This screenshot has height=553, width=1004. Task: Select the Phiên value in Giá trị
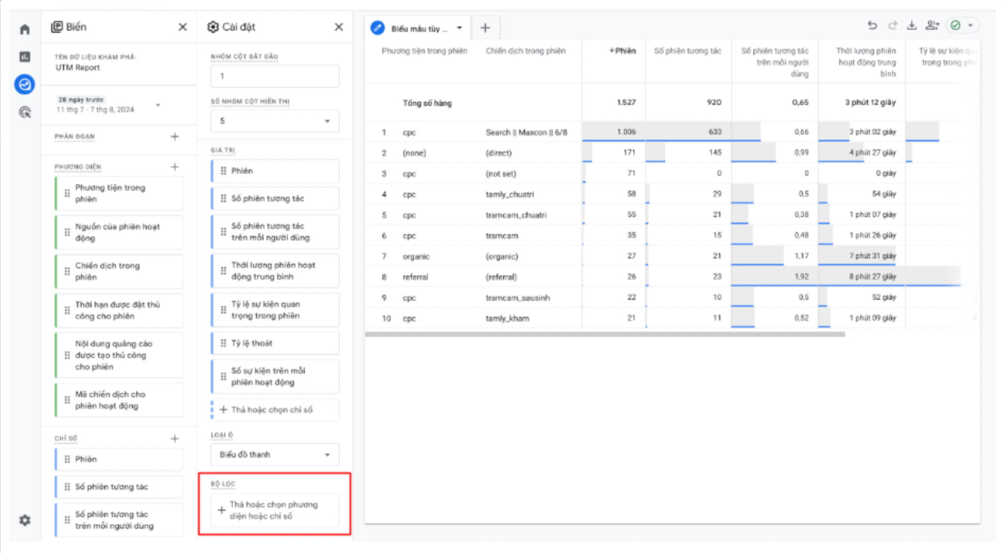275,171
